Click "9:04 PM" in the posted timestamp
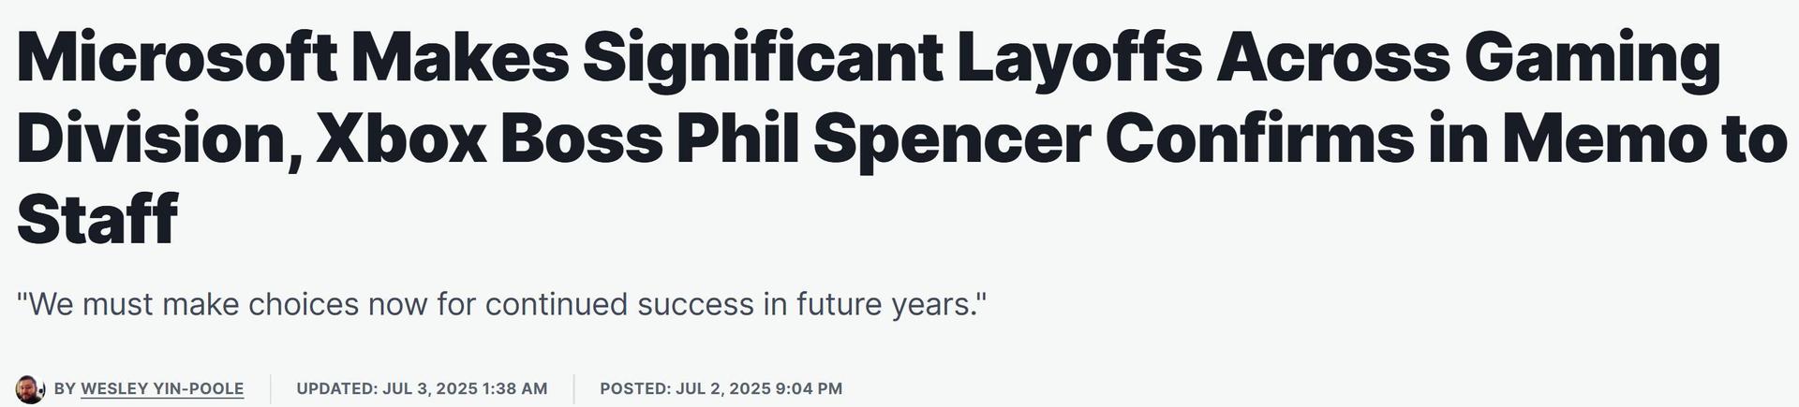 pyautogui.click(x=809, y=388)
